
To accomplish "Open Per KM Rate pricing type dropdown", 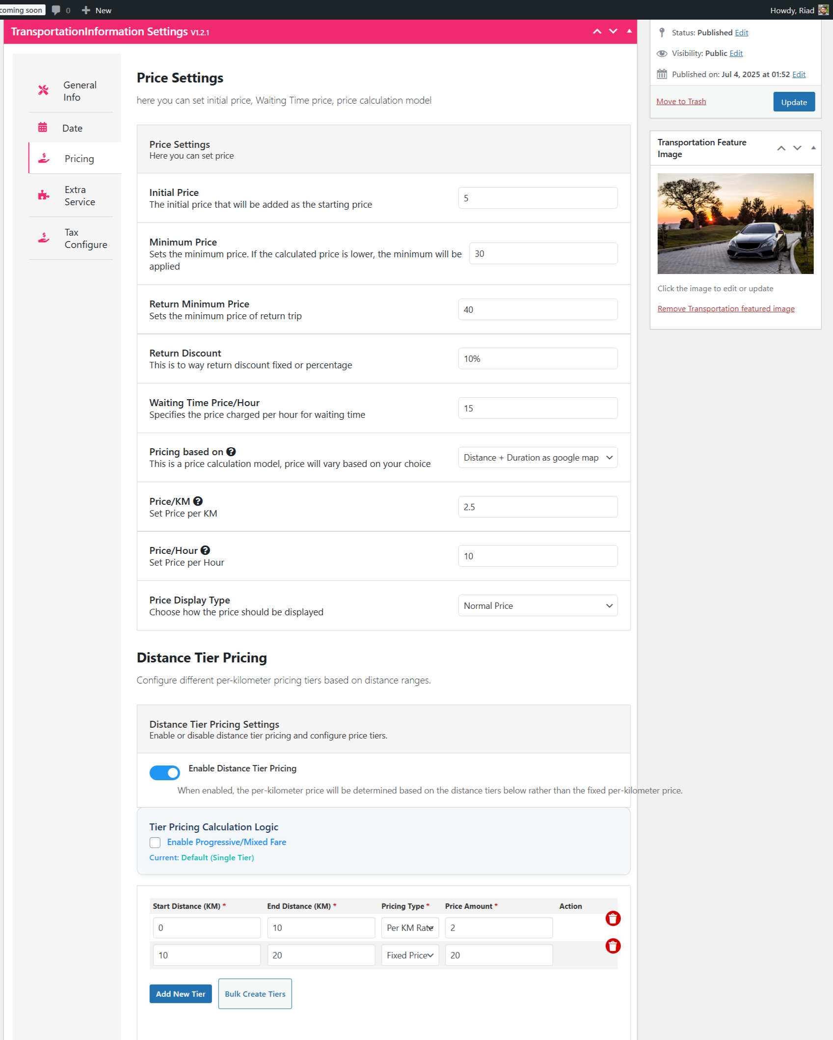I will coord(410,928).
